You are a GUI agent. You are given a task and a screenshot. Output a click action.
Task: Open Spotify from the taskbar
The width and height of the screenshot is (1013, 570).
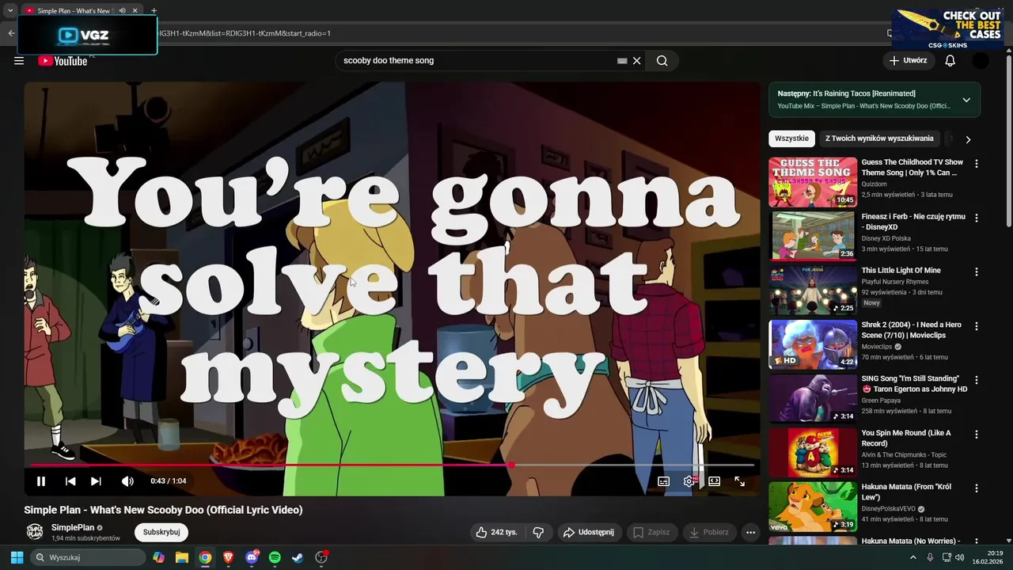(x=275, y=557)
